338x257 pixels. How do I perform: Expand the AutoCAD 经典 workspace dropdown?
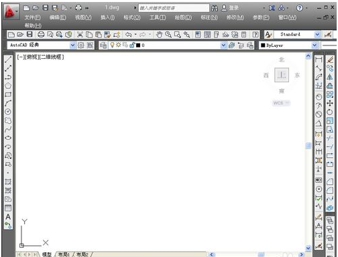[72, 45]
